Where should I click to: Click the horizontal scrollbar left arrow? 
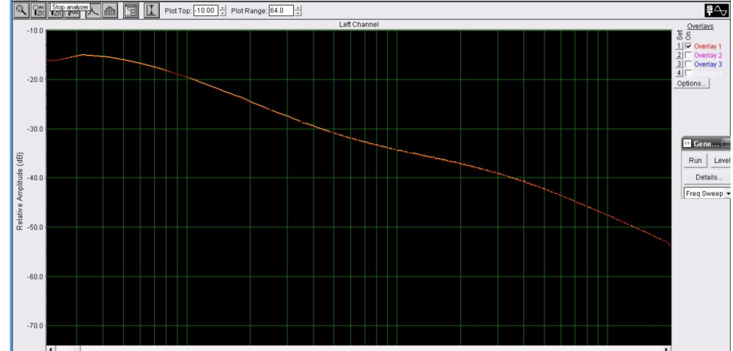click(x=51, y=348)
